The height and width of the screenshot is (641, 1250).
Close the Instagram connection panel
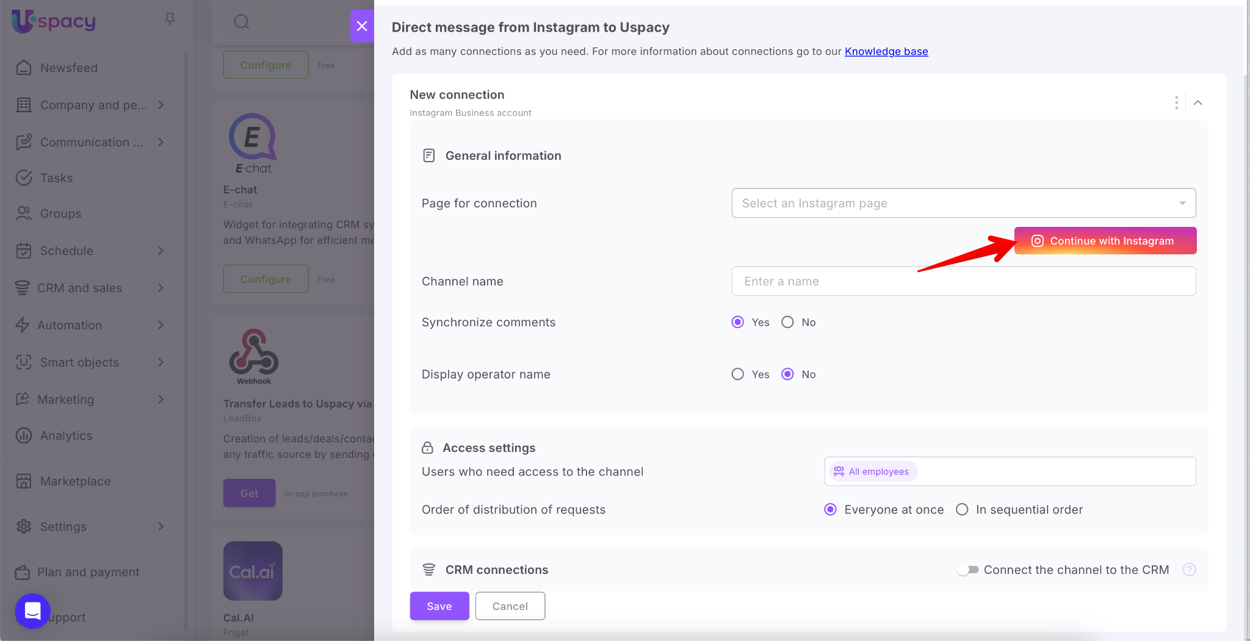362,26
